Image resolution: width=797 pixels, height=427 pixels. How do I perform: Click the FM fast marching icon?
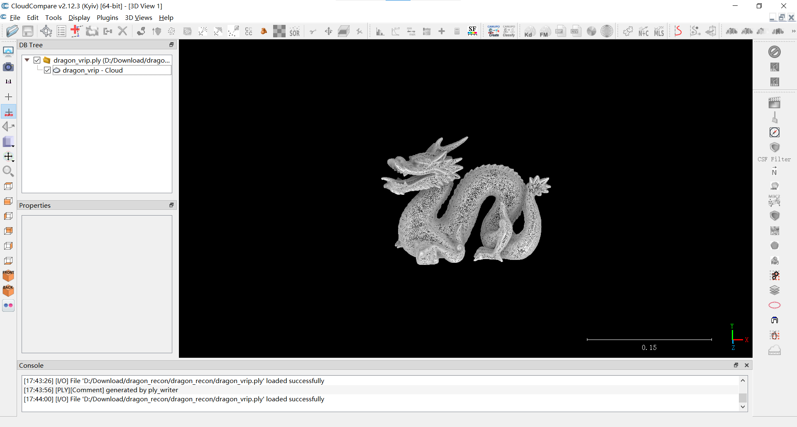[545, 32]
